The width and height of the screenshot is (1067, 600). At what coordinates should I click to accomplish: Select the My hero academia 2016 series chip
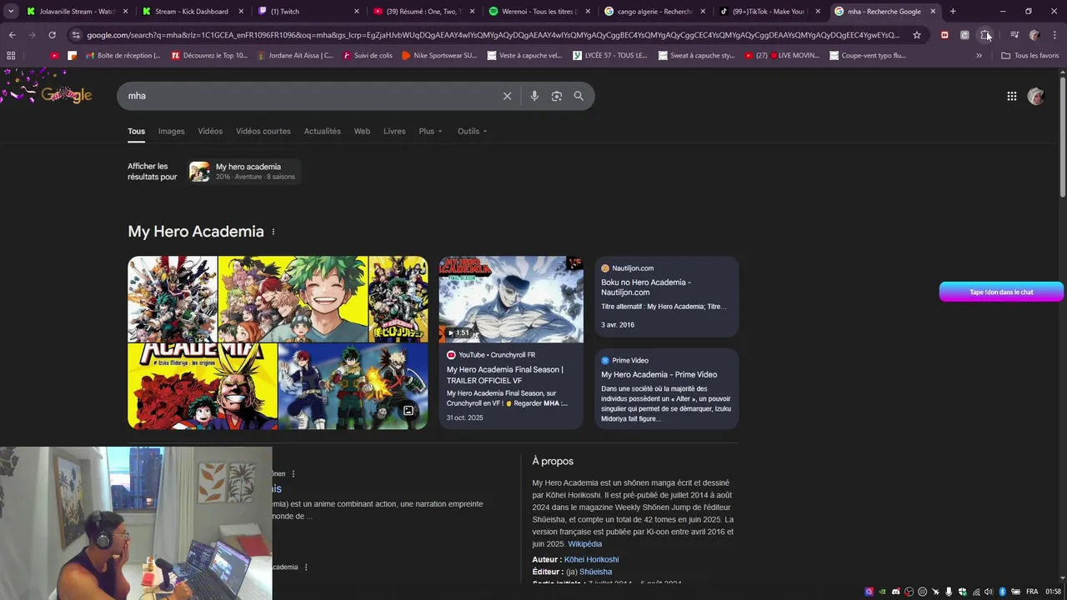point(244,172)
